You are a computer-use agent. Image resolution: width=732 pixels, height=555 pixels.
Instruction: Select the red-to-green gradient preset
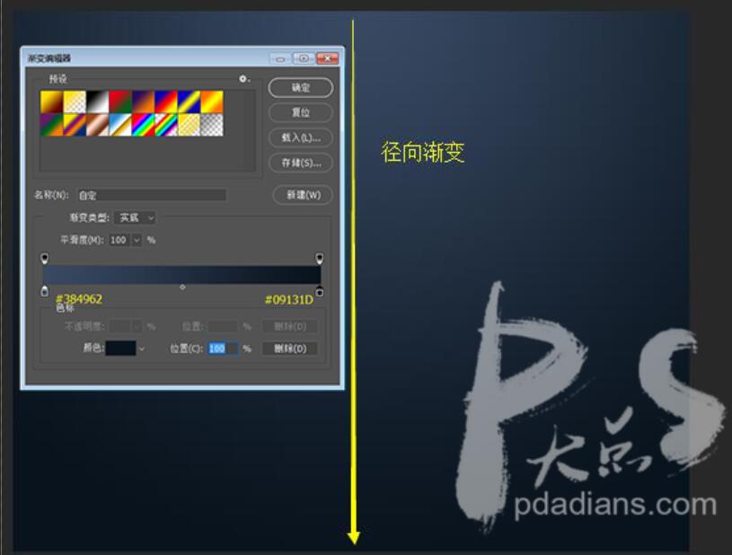tap(120, 101)
